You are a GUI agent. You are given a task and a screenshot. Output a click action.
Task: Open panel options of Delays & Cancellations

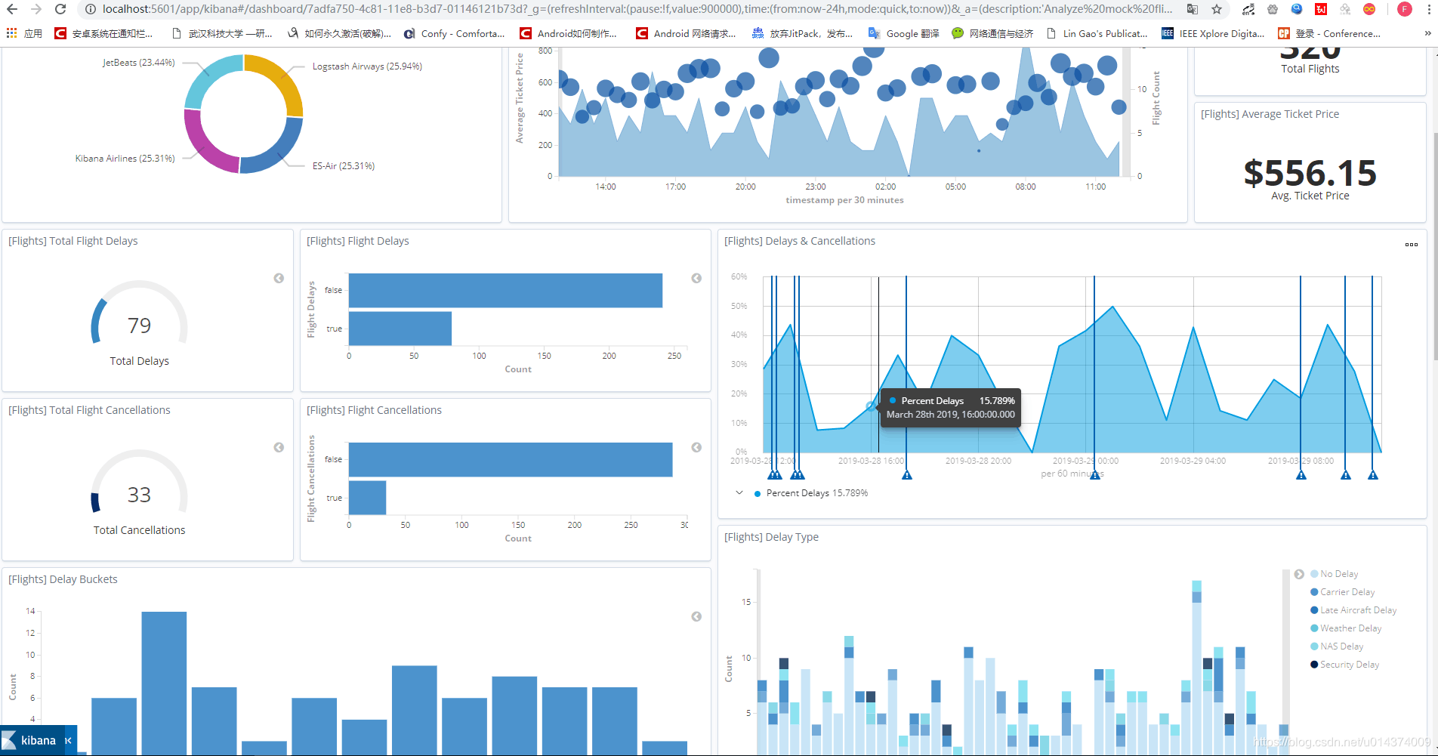[1411, 244]
